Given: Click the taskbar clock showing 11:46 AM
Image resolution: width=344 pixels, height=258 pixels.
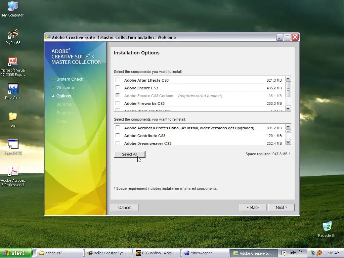Looking at the screenshot, I should pyautogui.click(x=332, y=253).
